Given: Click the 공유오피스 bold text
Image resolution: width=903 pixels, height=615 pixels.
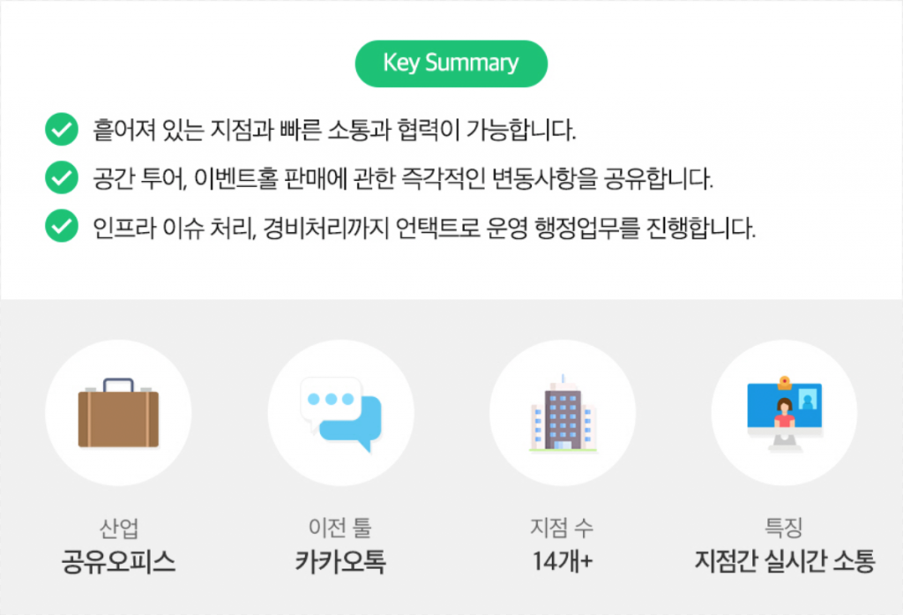Looking at the screenshot, I should [x=118, y=561].
